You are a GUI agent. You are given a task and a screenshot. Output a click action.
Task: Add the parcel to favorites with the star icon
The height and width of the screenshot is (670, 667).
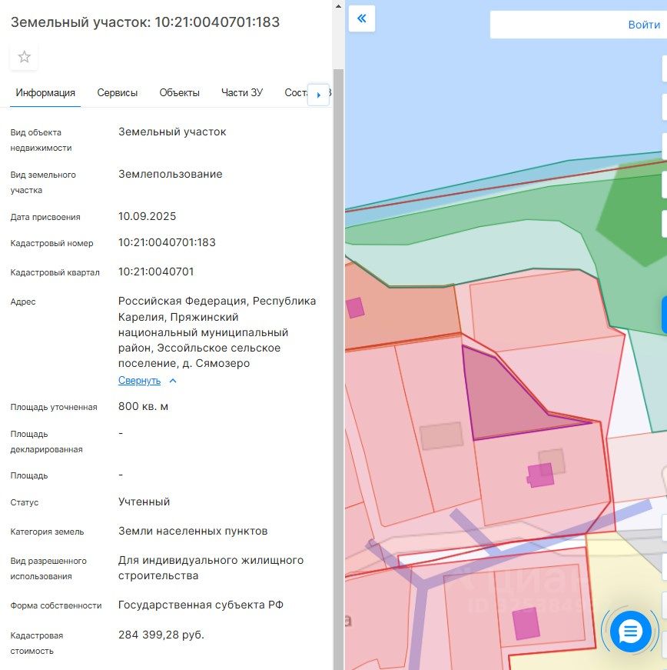24,57
